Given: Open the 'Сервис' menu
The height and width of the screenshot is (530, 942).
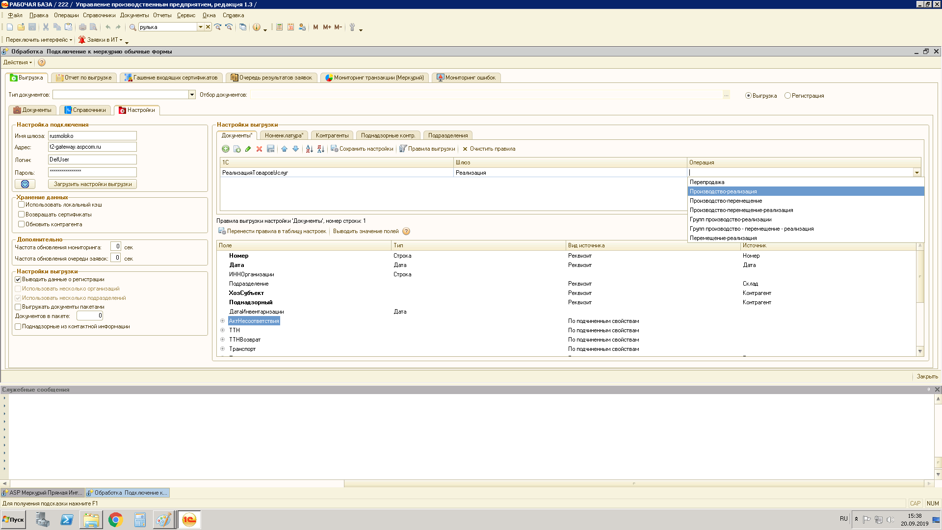Looking at the screenshot, I should click(x=186, y=15).
